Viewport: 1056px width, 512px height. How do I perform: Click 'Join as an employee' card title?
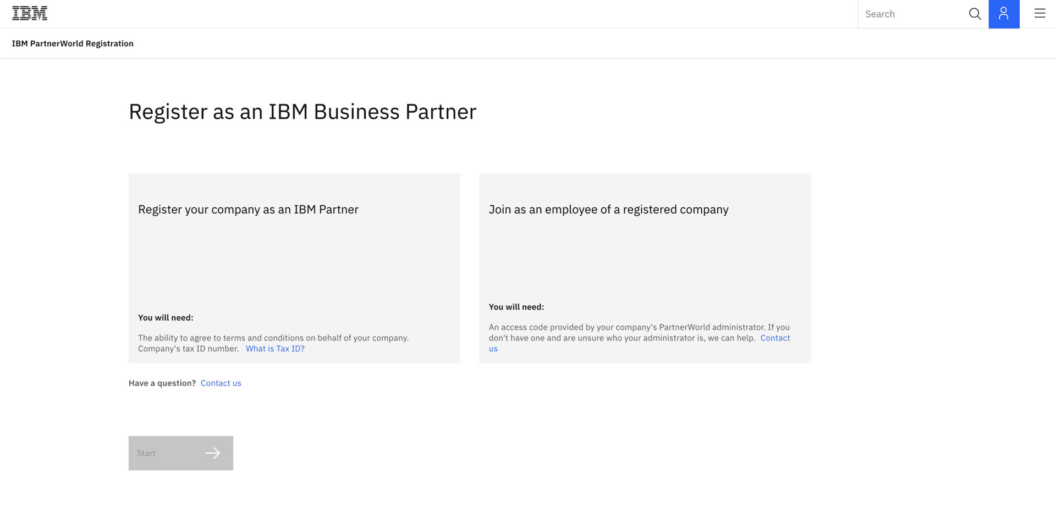click(x=608, y=210)
